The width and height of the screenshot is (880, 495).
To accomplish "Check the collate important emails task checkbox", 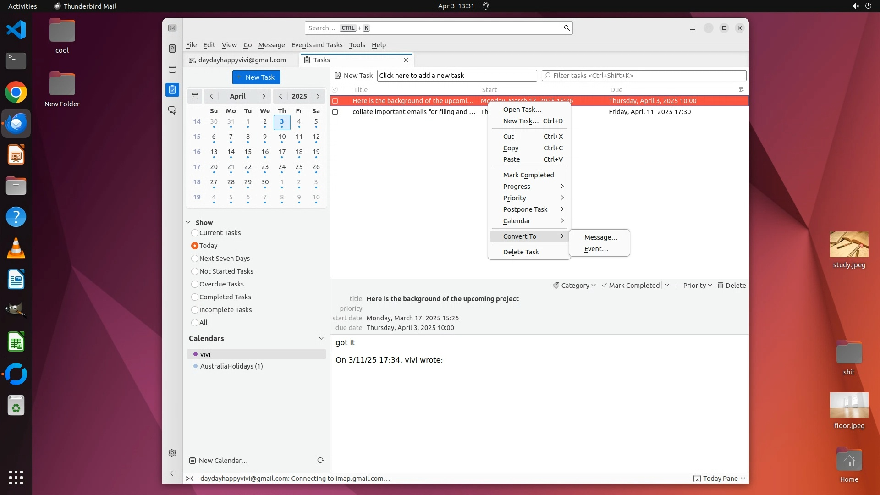I will (x=335, y=112).
